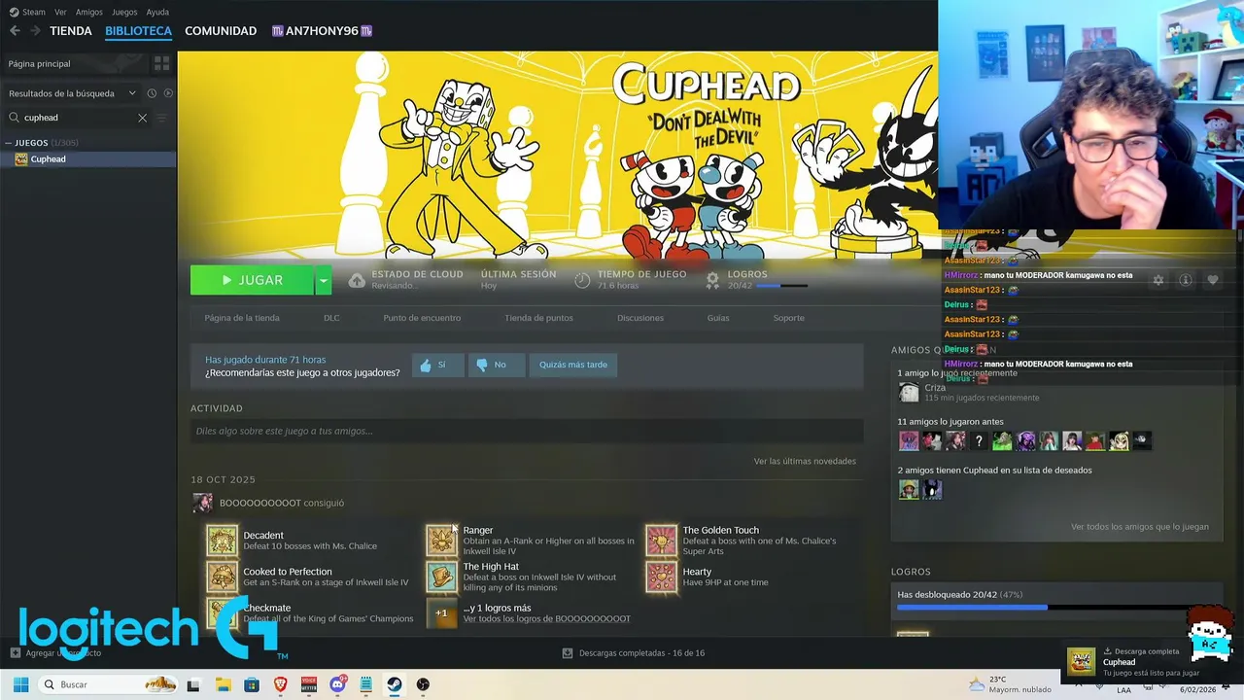Recommend the game with Sí button
Viewport: 1244px width, 700px height.
tap(437, 365)
